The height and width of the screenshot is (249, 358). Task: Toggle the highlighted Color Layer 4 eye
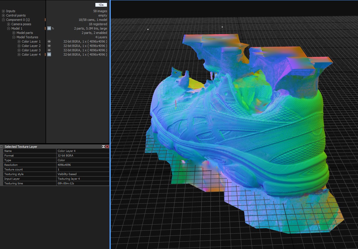(x=49, y=54)
